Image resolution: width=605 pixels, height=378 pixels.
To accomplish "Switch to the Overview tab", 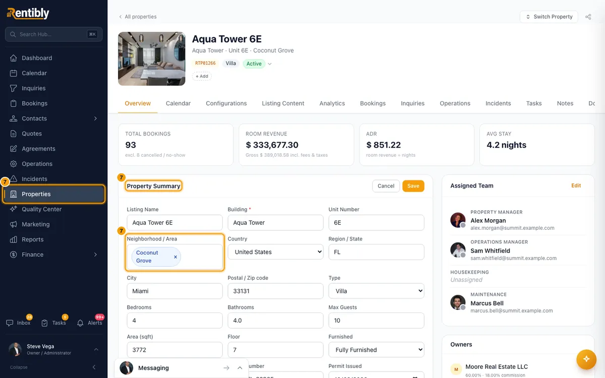I will click(138, 103).
